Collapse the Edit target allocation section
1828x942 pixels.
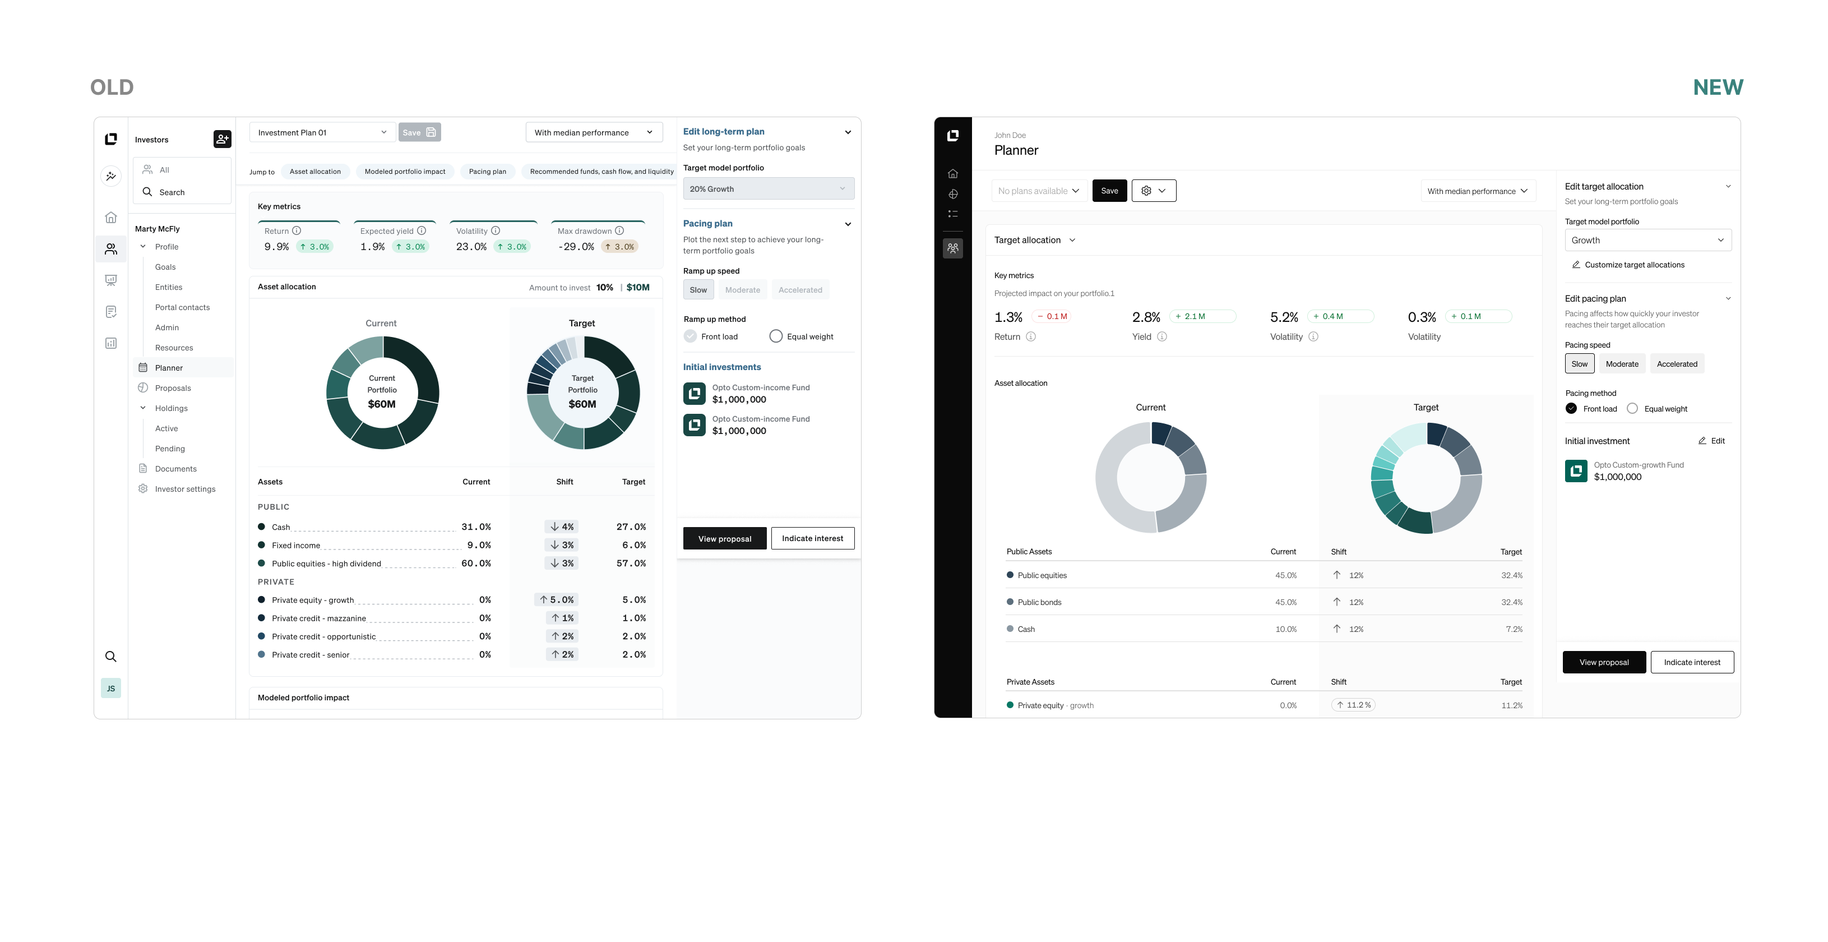tap(1729, 186)
